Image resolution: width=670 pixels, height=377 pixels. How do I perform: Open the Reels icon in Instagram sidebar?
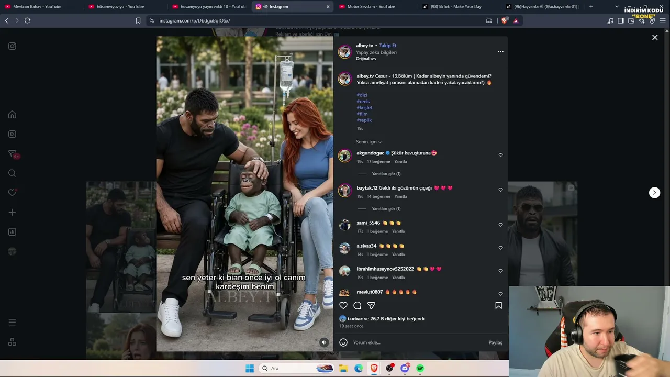click(12, 134)
